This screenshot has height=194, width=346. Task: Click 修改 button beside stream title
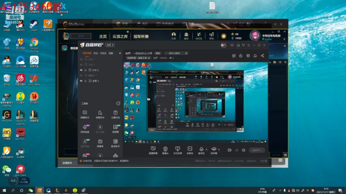coord(158,53)
